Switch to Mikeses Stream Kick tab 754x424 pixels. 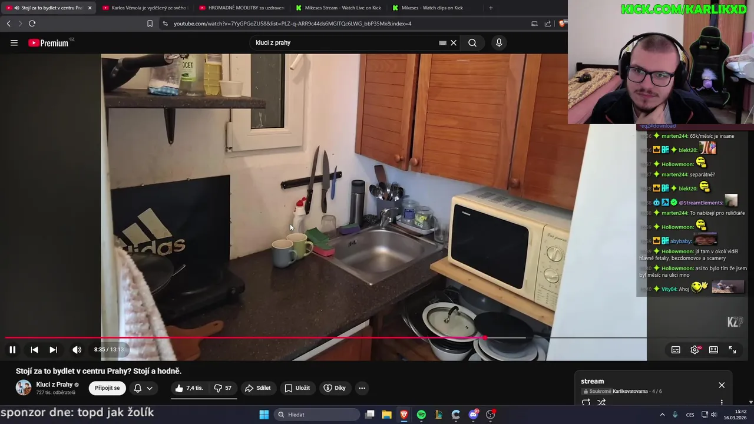pyautogui.click(x=338, y=8)
